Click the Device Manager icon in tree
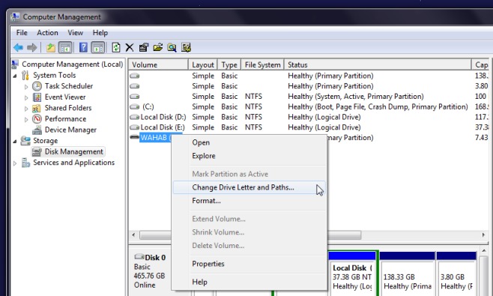This screenshot has height=296, width=493. pos(37,130)
